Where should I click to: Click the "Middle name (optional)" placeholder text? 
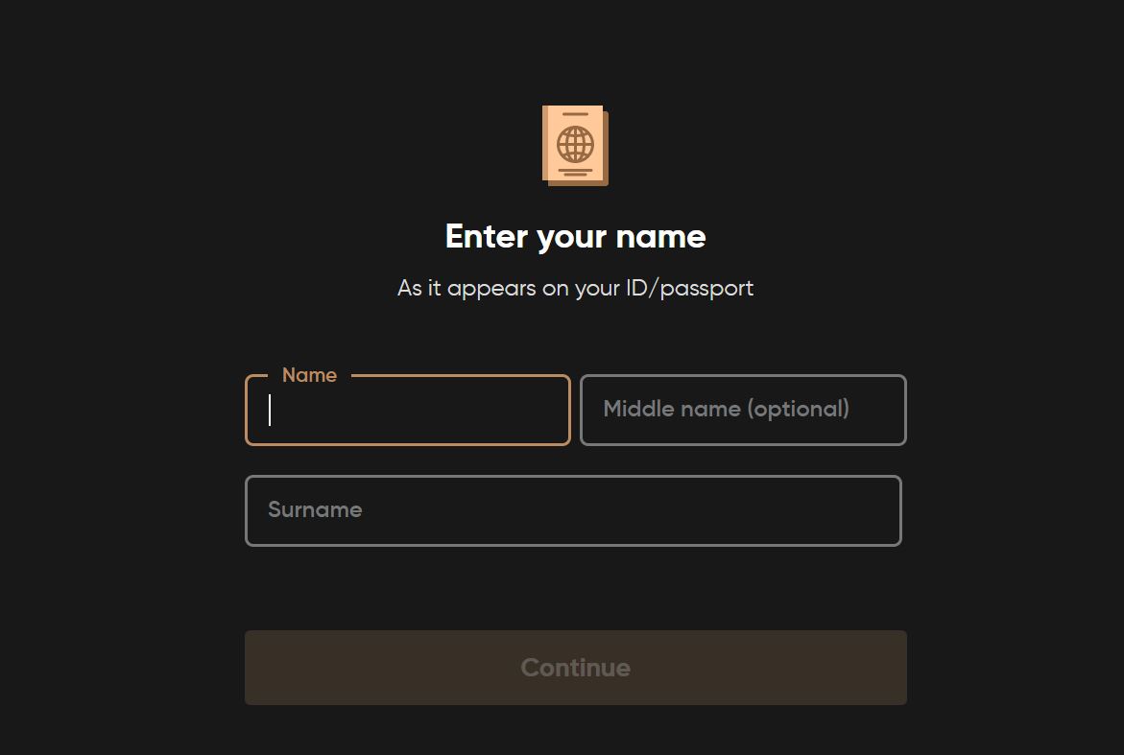pyautogui.click(x=727, y=409)
